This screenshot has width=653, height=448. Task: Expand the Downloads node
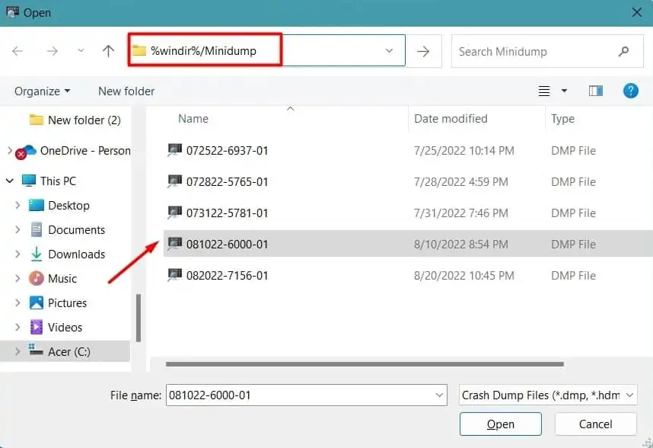18,254
